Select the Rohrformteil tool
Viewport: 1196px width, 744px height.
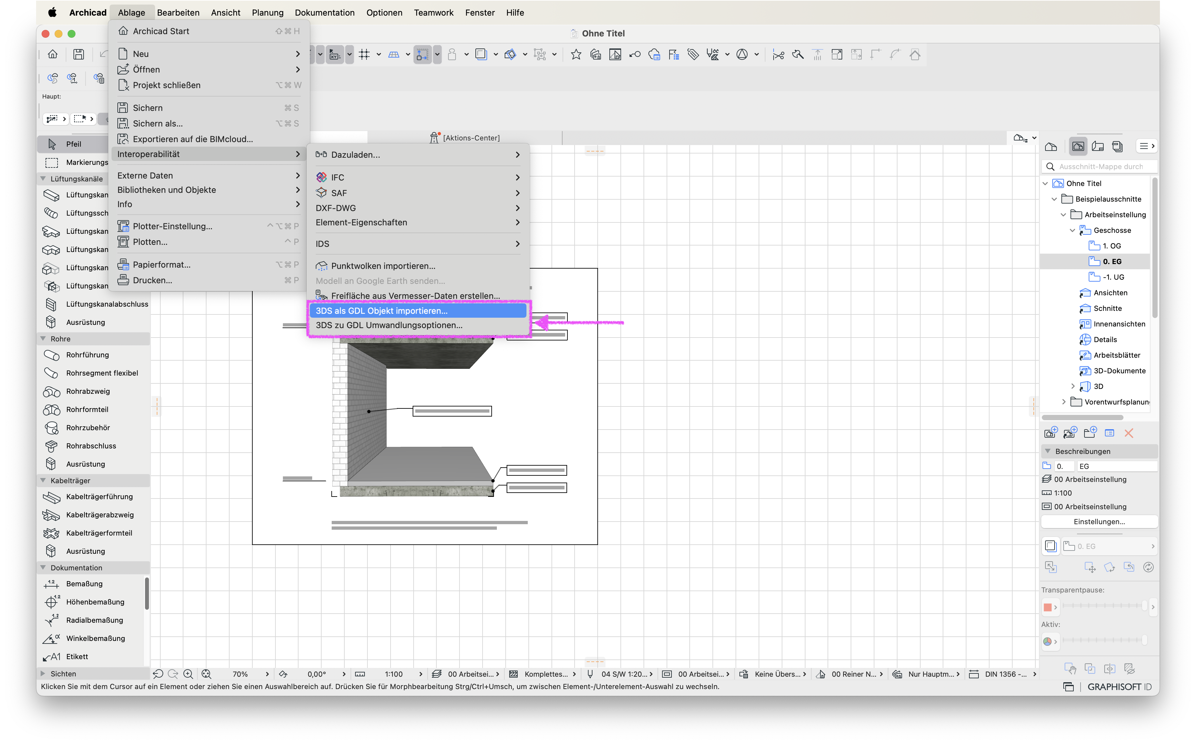[x=94, y=409]
